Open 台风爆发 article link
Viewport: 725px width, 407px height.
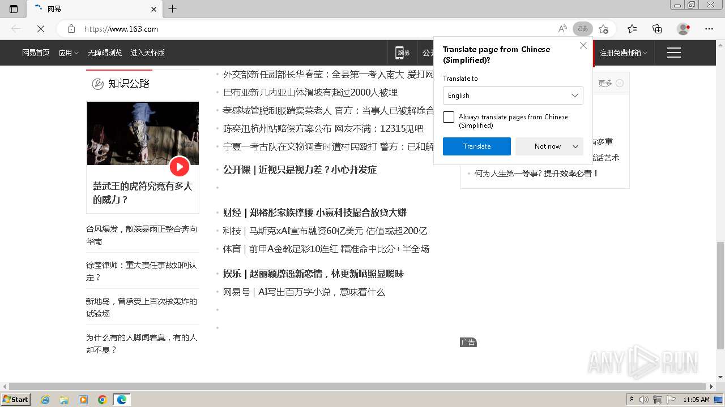[x=142, y=235]
